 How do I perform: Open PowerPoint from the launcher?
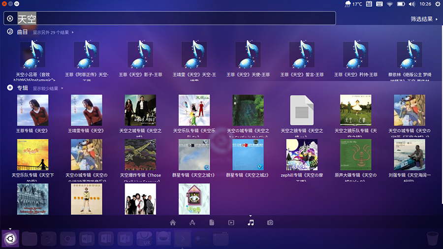125,239
